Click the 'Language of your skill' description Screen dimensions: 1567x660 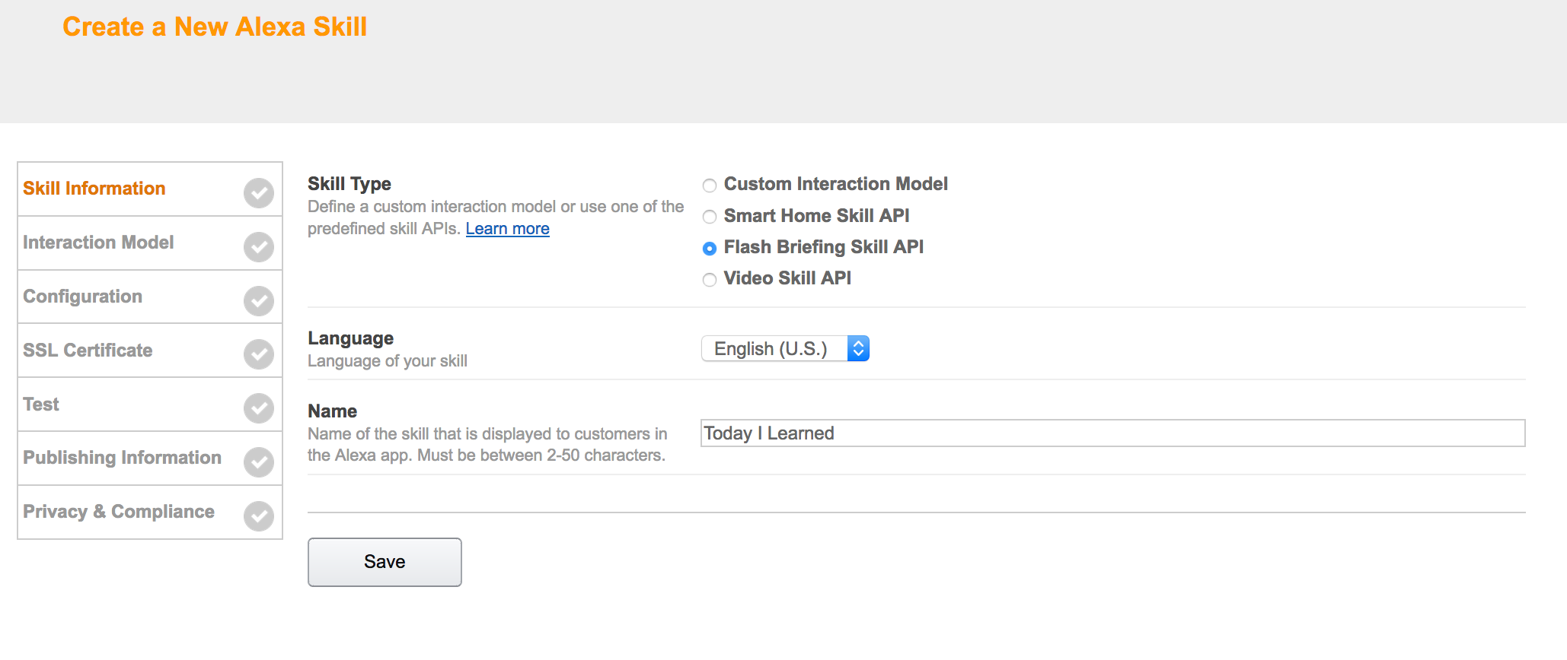pos(388,361)
